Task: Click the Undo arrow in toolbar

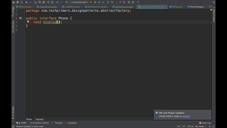Action: (x=27, y=2)
